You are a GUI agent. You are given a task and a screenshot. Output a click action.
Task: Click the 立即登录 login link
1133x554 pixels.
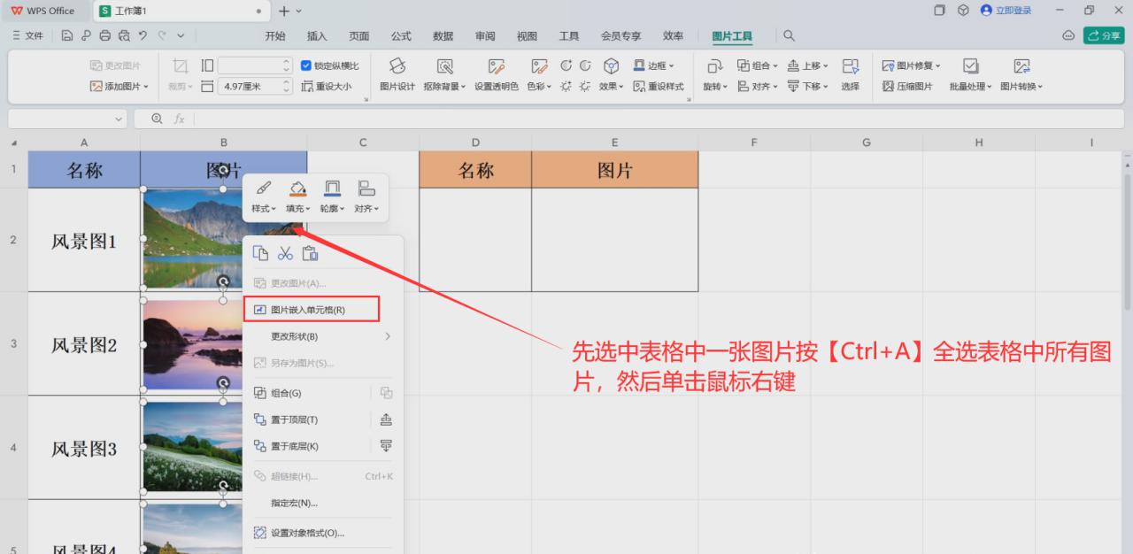coord(1006,11)
